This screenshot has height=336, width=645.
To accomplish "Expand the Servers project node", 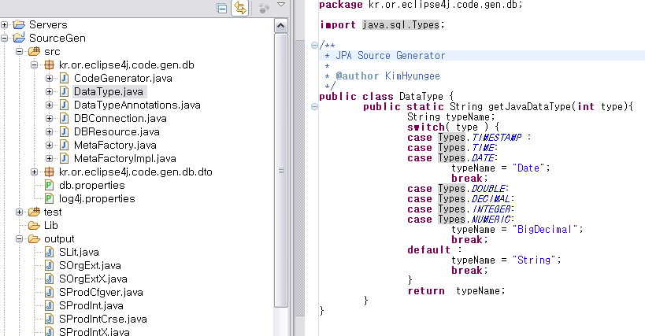I will pyautogui.click(x=4, y=24).
